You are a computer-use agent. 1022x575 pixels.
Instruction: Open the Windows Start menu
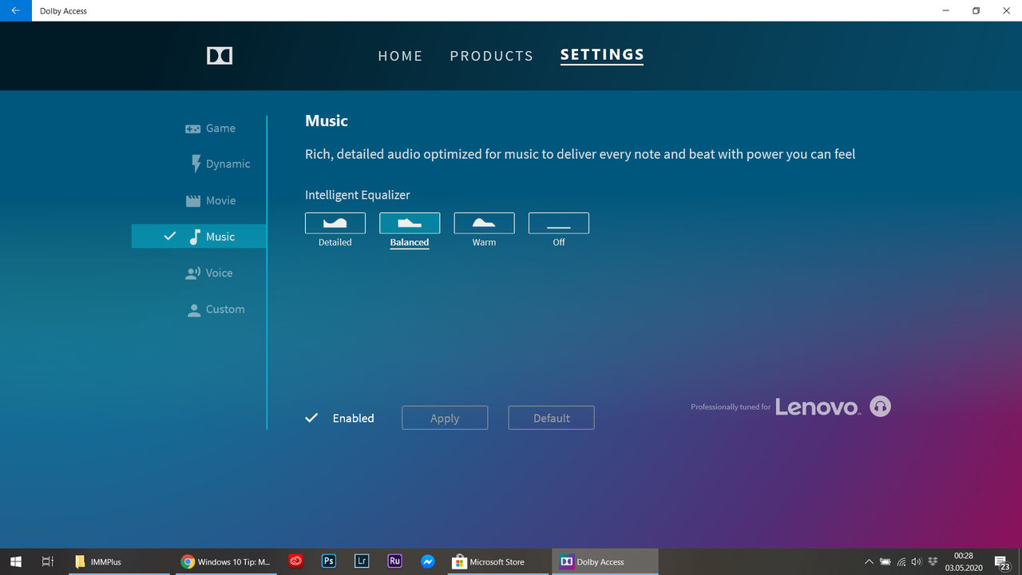[x=15, y=561]
